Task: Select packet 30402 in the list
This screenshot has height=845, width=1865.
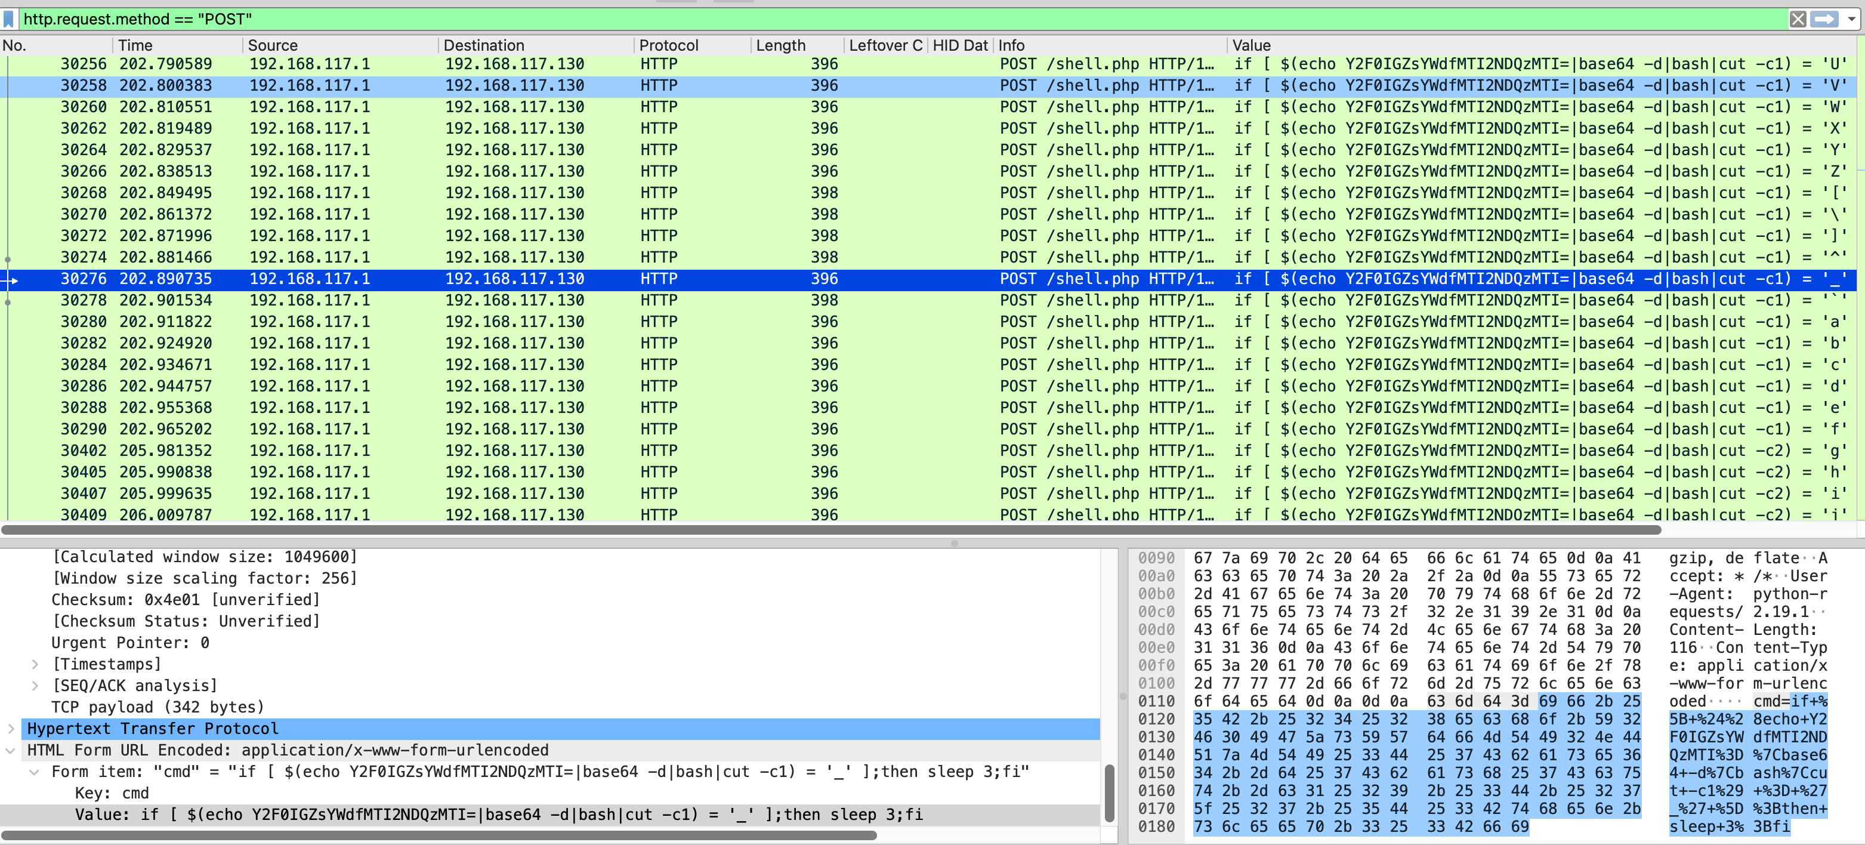Action: tap(507, 451)
